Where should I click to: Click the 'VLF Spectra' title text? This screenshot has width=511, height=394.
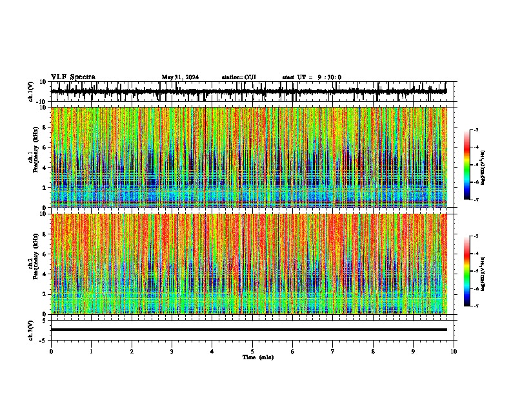pos(73,77)
